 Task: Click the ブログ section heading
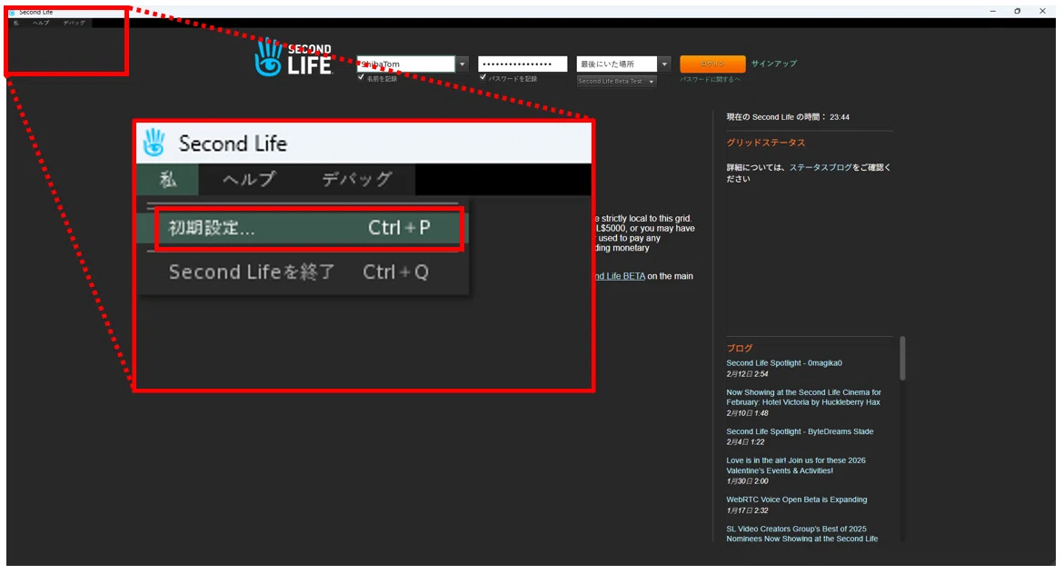(740, 348)
